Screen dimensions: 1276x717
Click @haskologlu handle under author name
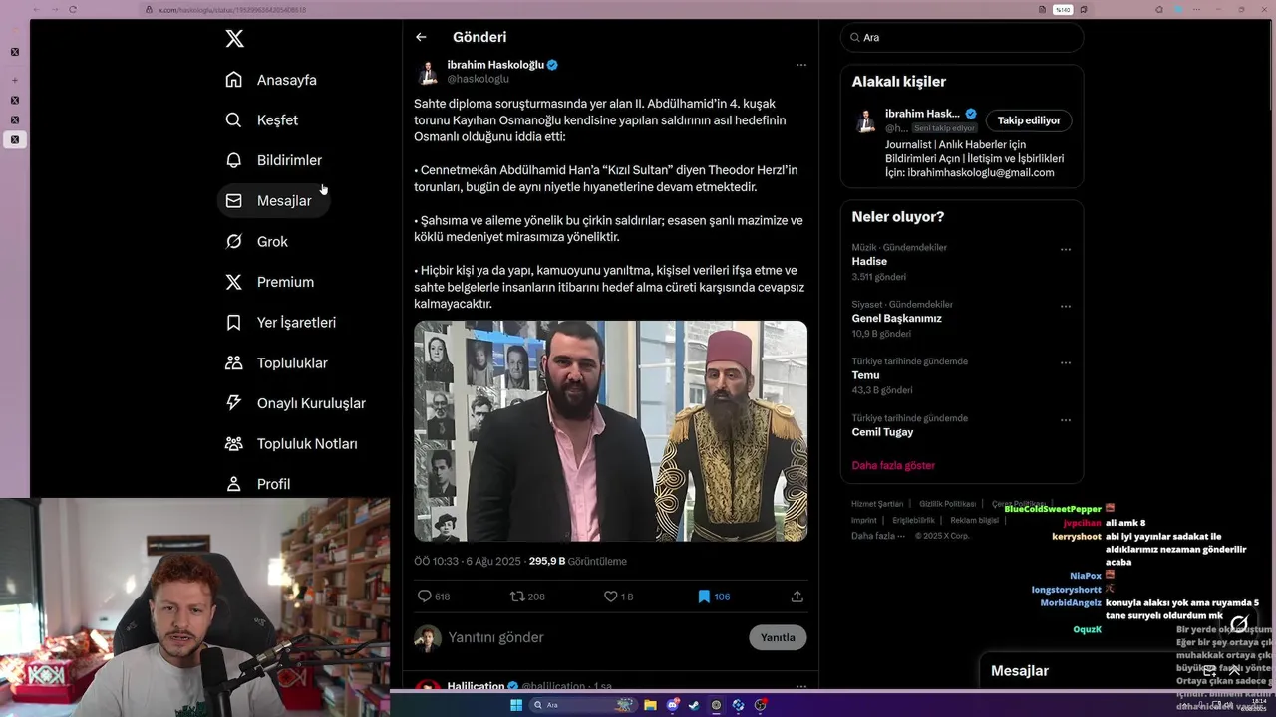point(478,79)
